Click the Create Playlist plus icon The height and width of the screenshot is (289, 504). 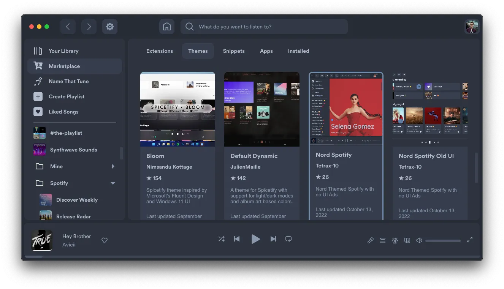pos(38,96)
